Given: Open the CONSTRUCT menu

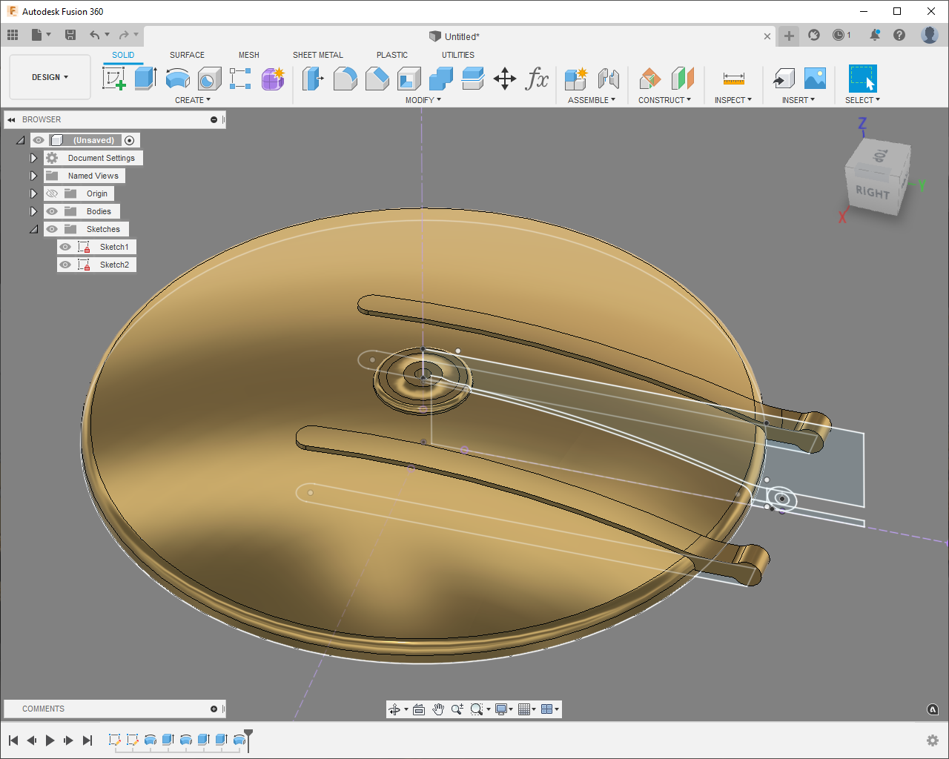Looking at the screenshot, I should coord(664,100).
